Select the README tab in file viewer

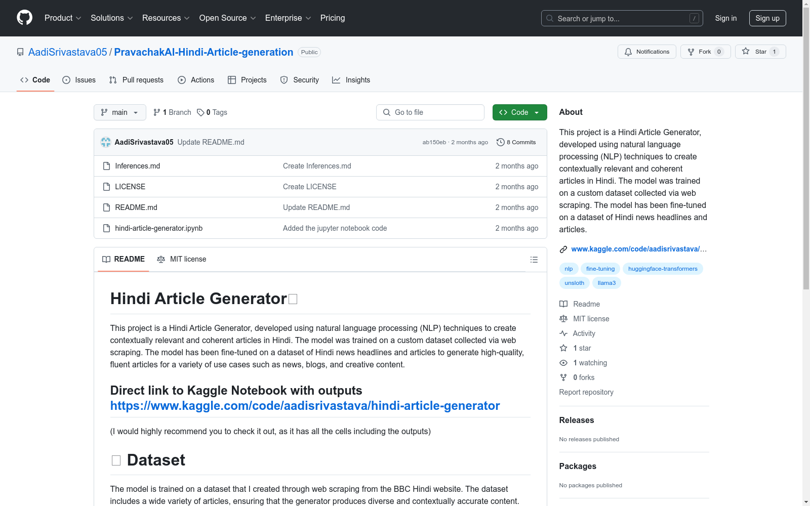pos(124,259)
